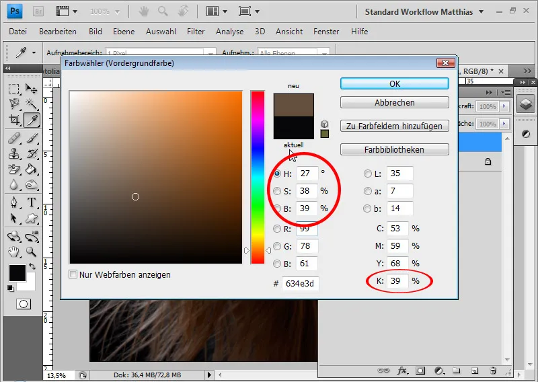Select the H hue radio button

point(277,174)
